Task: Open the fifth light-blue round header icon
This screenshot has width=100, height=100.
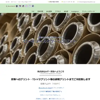Action: point(30,6)
